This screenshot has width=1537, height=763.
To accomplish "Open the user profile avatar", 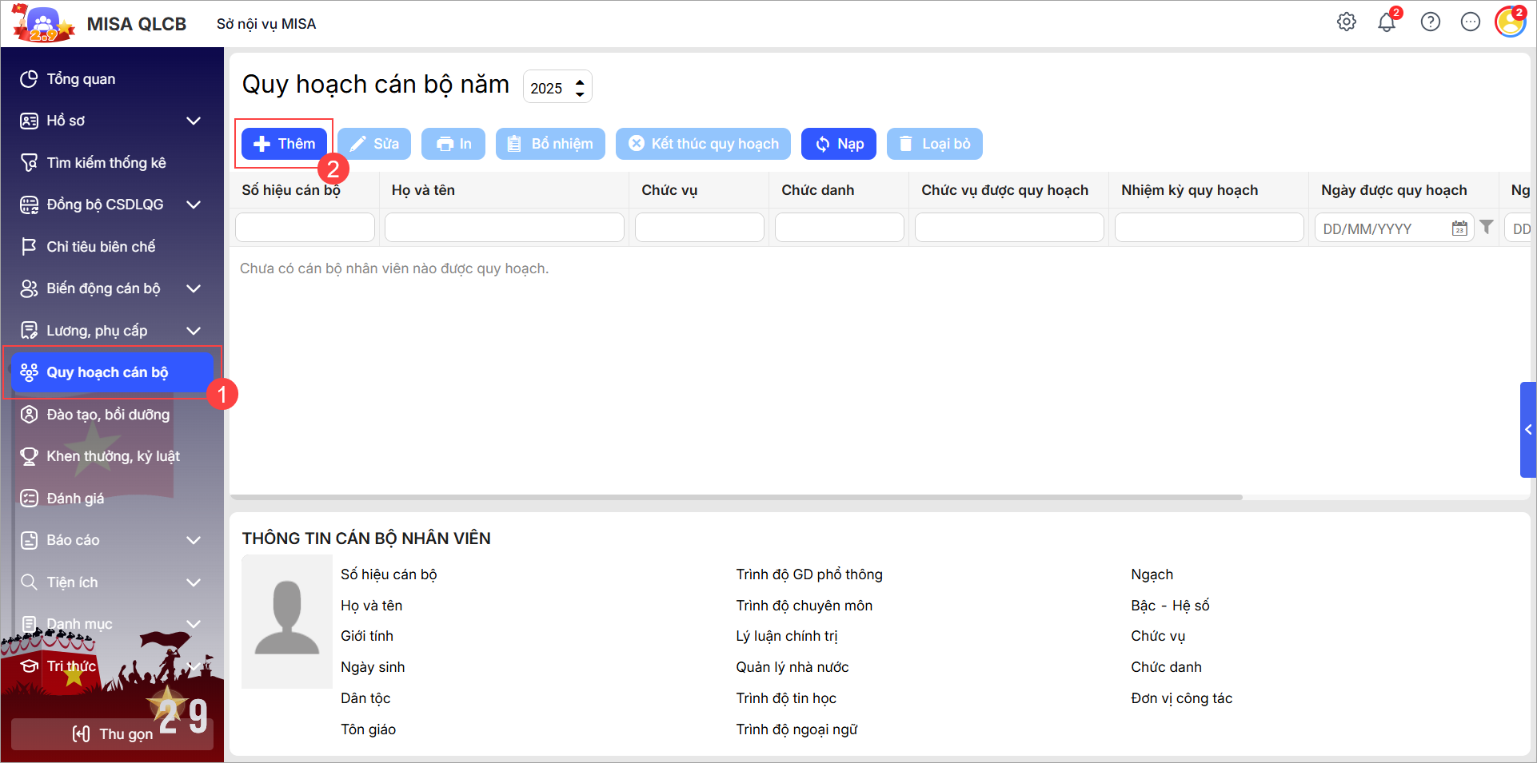I will 1510,22.
